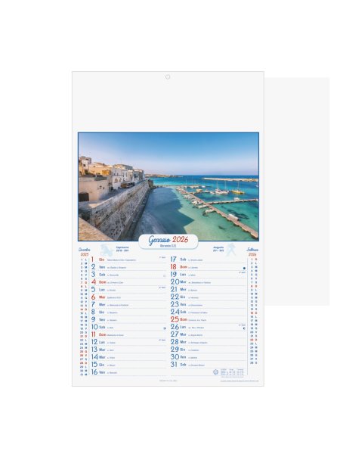Screen dimensions: 340x454
Task: Select day 25 Dom in the calendar
Action: tap(209, 319)
